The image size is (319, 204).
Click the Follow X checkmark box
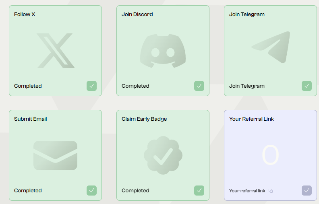[91, 86]
